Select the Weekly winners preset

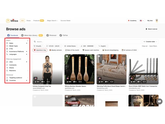[56, 50]
